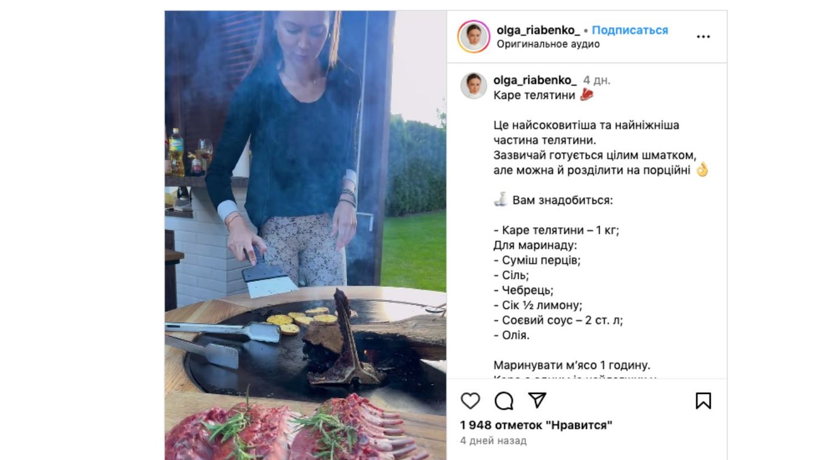This screenshot has height=460, width=820.
Task: Follow the account via Подписаться
Action: click(x=630, y=30)
